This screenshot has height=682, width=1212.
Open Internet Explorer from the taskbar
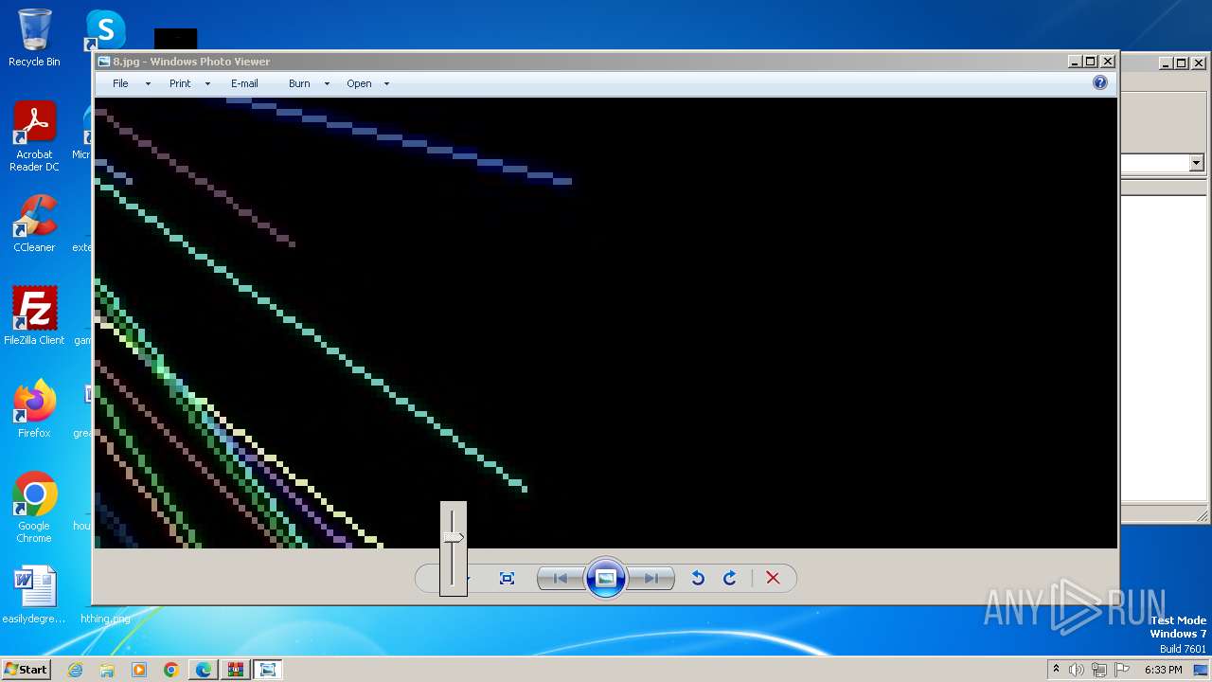[x=76, y=670]
